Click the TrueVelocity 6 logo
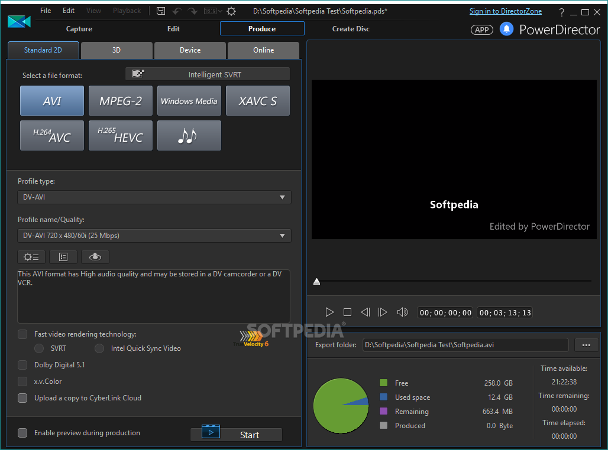The width and height of the screenshot is (608, 450). 251,339
